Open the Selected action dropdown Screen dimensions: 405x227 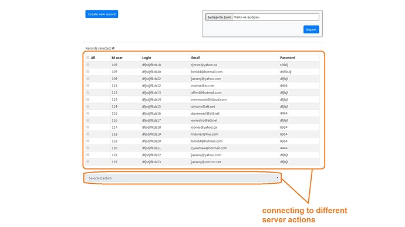point(183,178)
